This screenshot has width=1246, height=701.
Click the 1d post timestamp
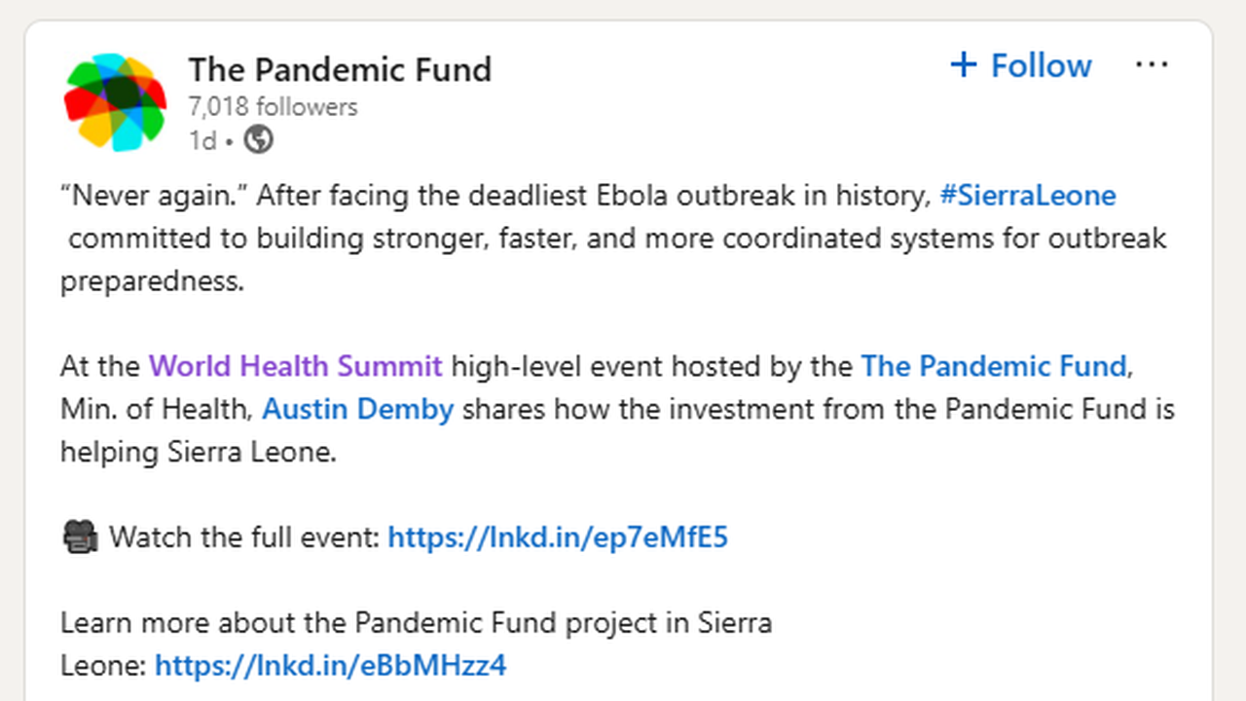tap(202, 141)
